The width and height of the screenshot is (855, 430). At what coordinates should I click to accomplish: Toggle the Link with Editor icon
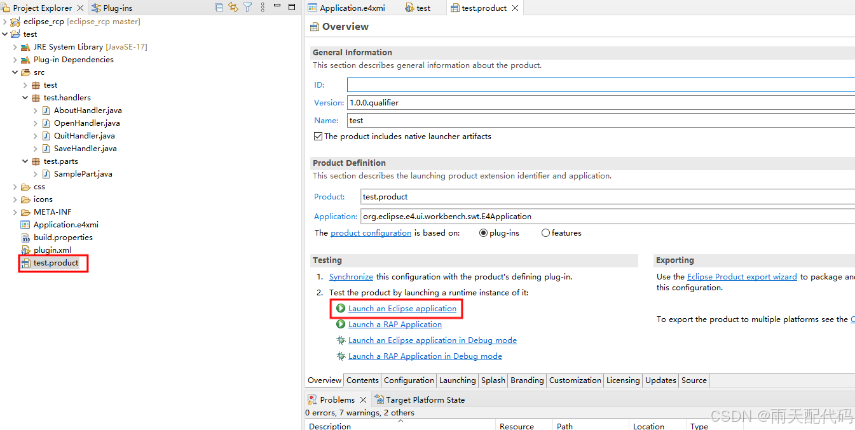click(x=233, y=8)
